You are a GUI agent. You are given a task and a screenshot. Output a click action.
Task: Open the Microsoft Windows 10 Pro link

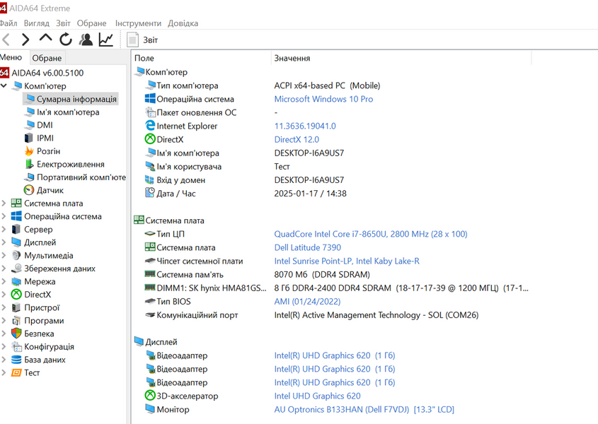323,99
